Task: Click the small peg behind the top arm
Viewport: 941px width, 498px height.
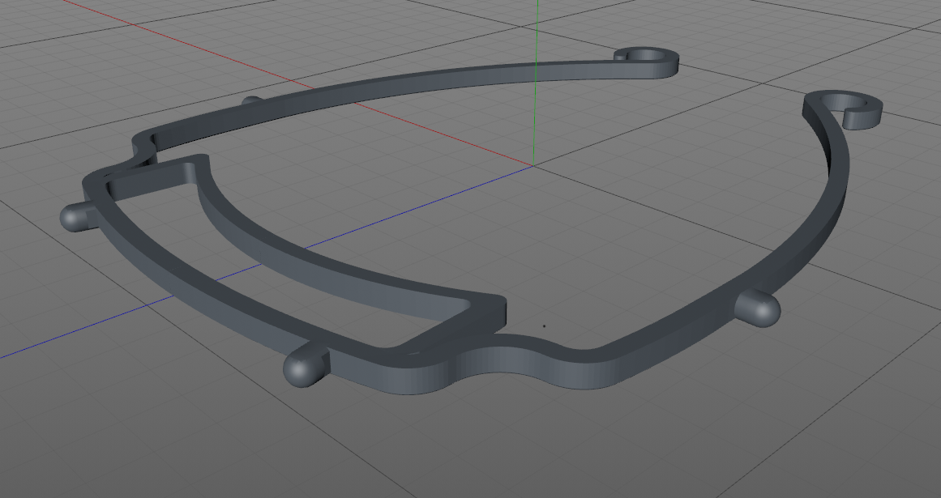Action: coord(252,100)
